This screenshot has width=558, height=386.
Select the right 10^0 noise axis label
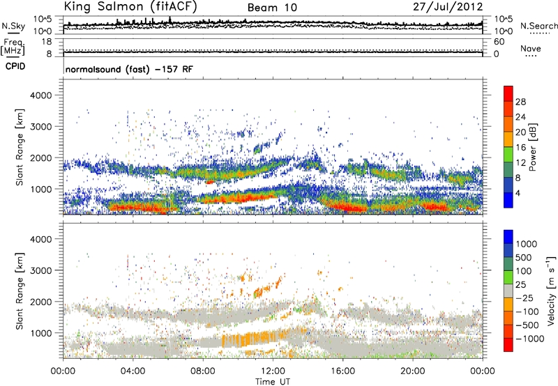(504, 31)
